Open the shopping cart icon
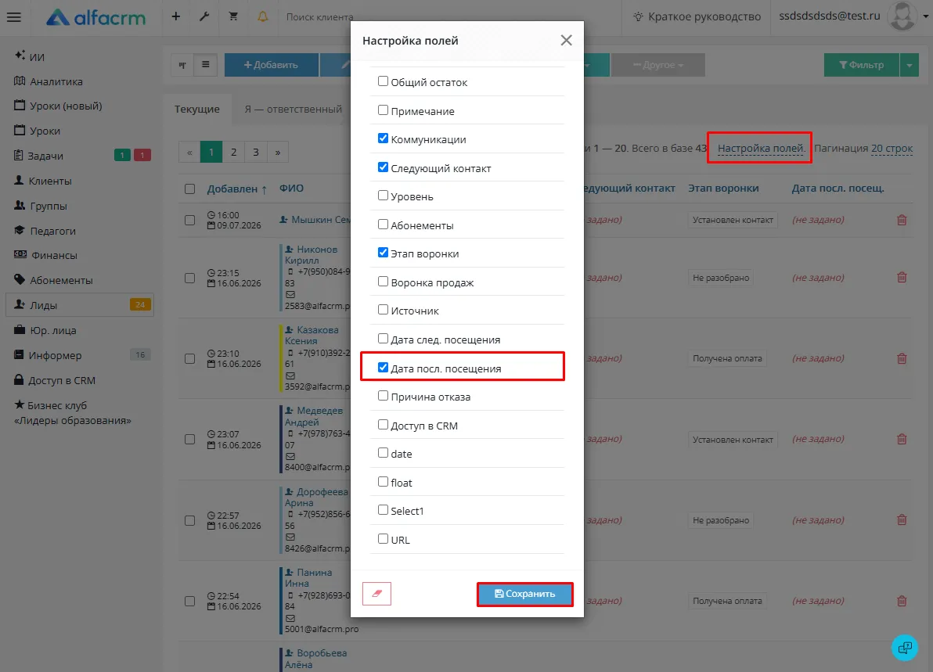This screenshot has width=933, height=672. pyautogui.click(x=233, y=16)
